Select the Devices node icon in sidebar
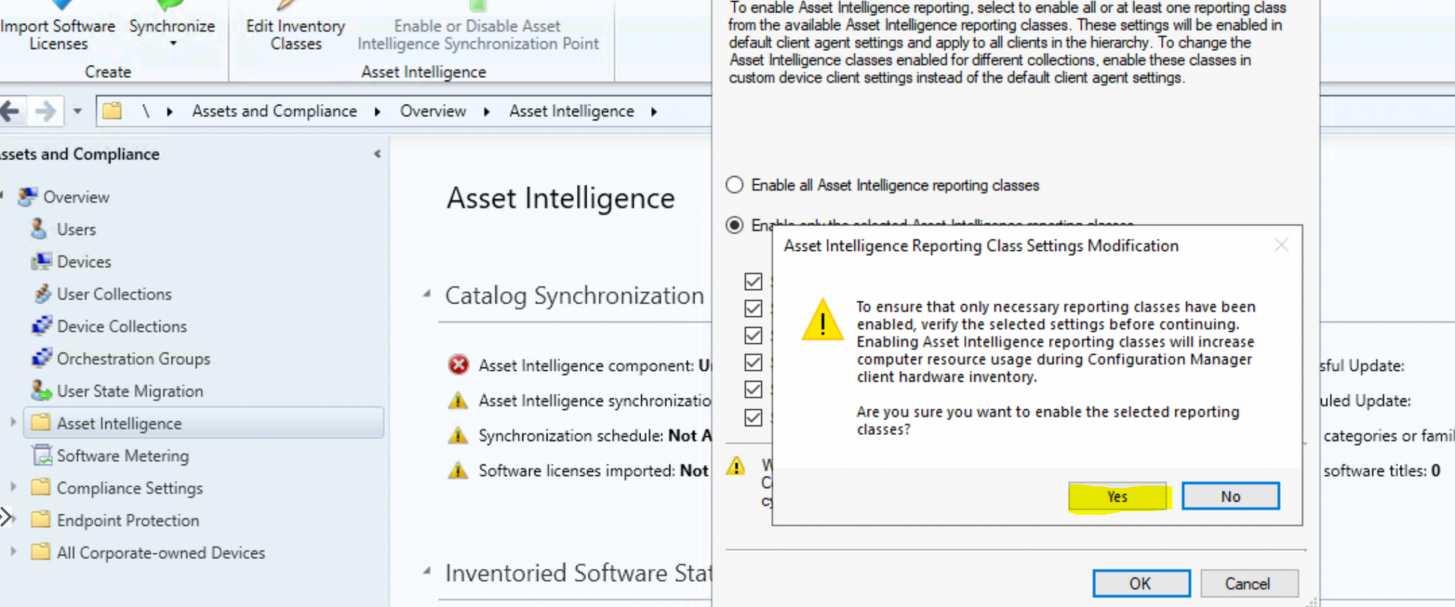This screenshot has width=1455, height=607. [x=43, y=261]
